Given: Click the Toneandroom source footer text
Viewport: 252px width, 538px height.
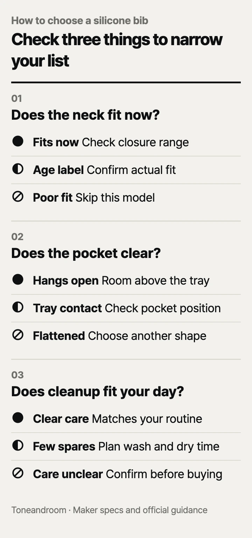Looking at the screenshot, I should (109, 510).
